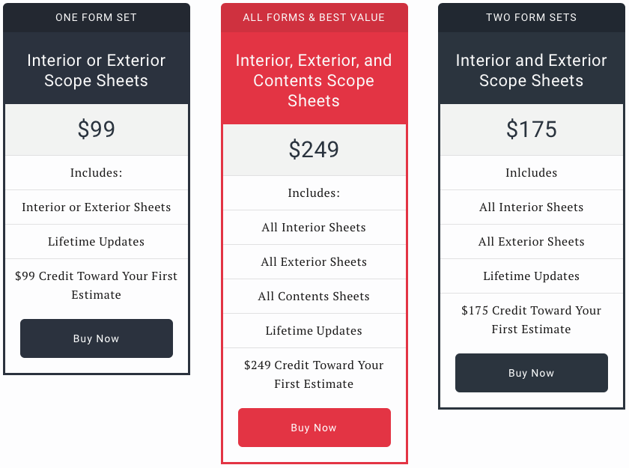Click the $99 price
Screen dimensions: 629x468
pos(97,130)
